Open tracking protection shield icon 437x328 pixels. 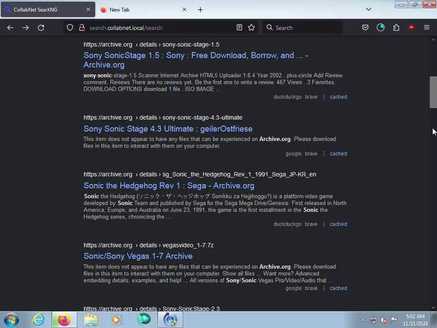pos(70,28)
